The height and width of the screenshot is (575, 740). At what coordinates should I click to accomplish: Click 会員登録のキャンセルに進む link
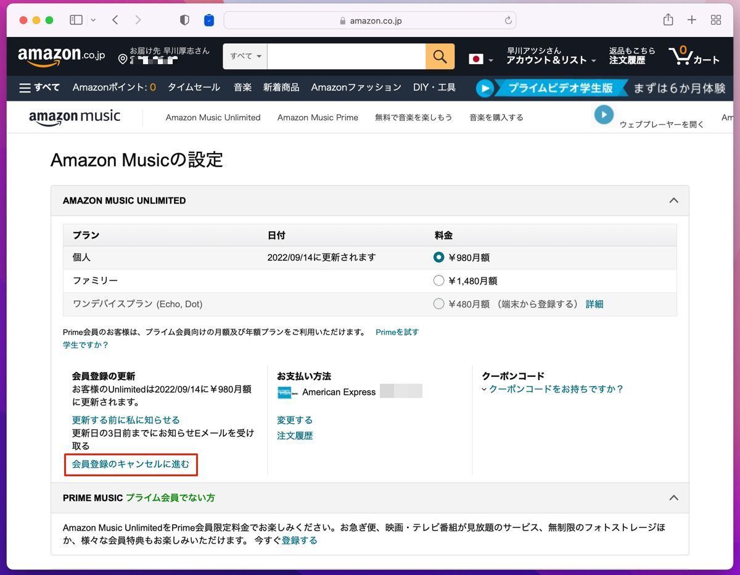pos(131,464)
